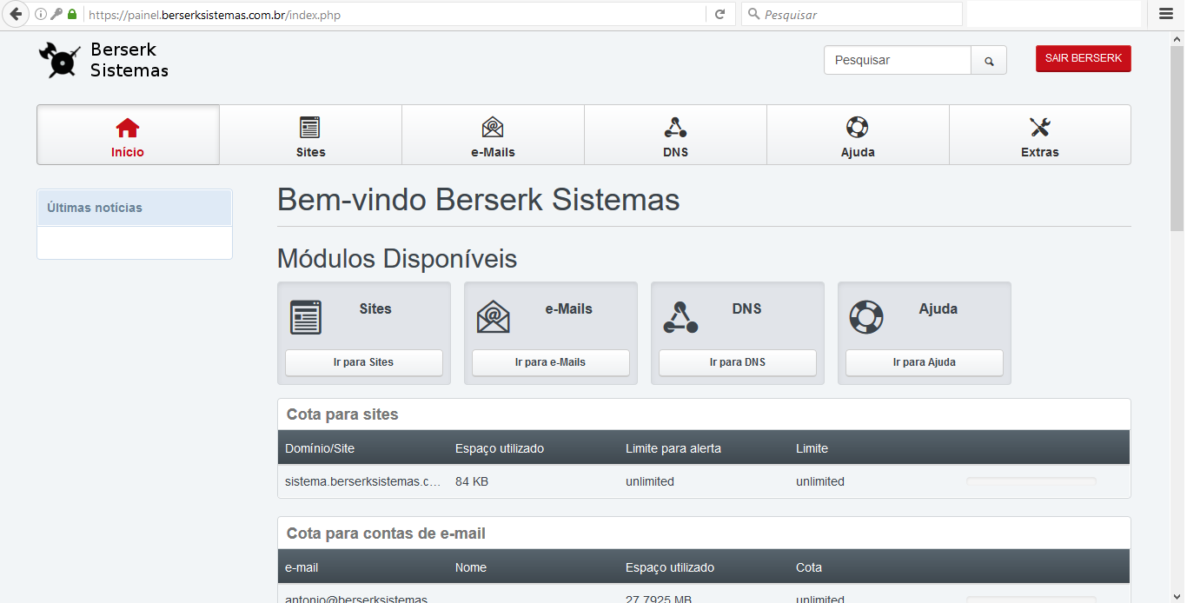The width and height of the screenshot is (1187, 603).
Task: Select the Últimas notícias sidebar item
Action: (135, 208)
